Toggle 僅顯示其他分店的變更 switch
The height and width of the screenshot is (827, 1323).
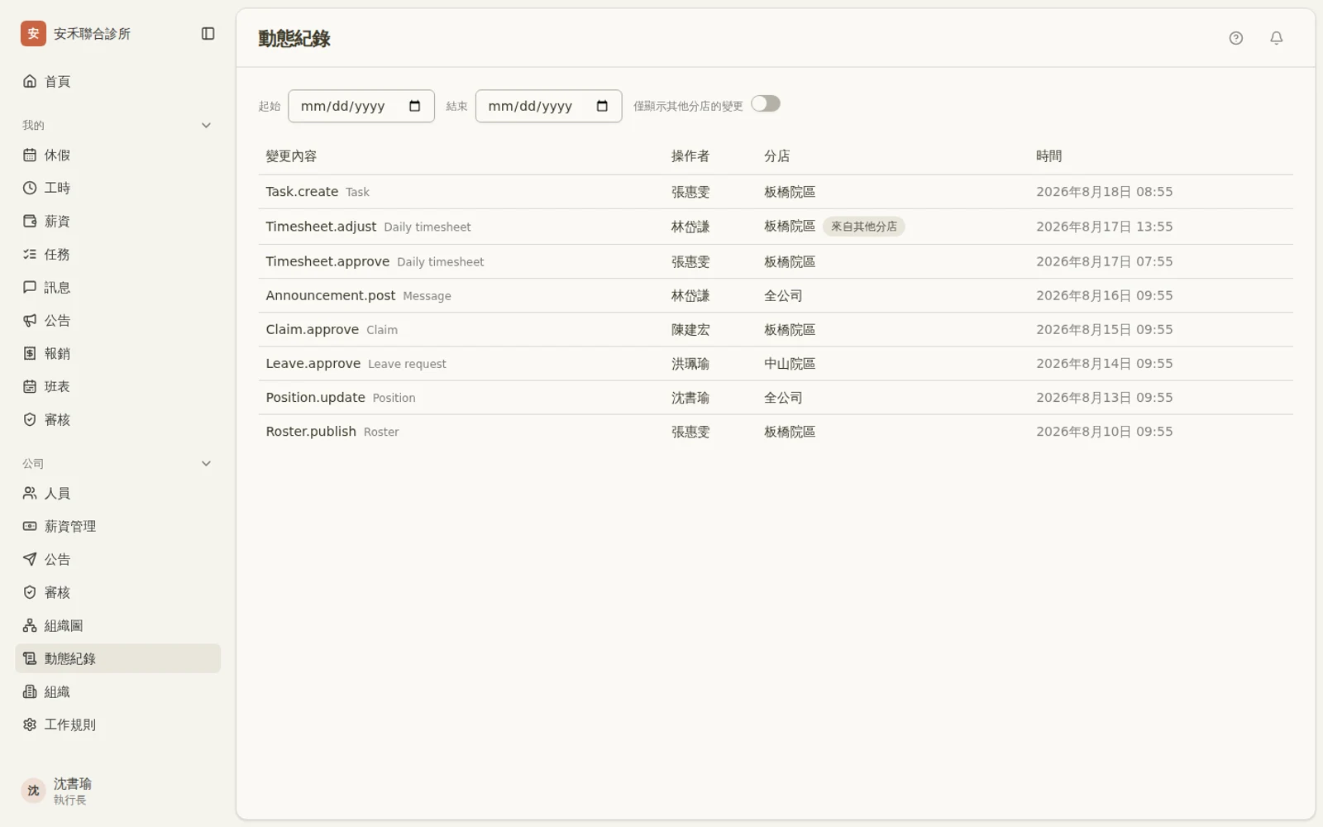[x=766, y=104]
